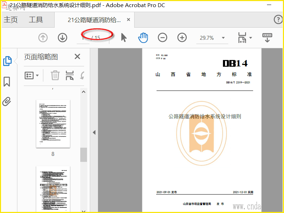Zoom in with plus button
284x213 pixels.
pos(182,38)
